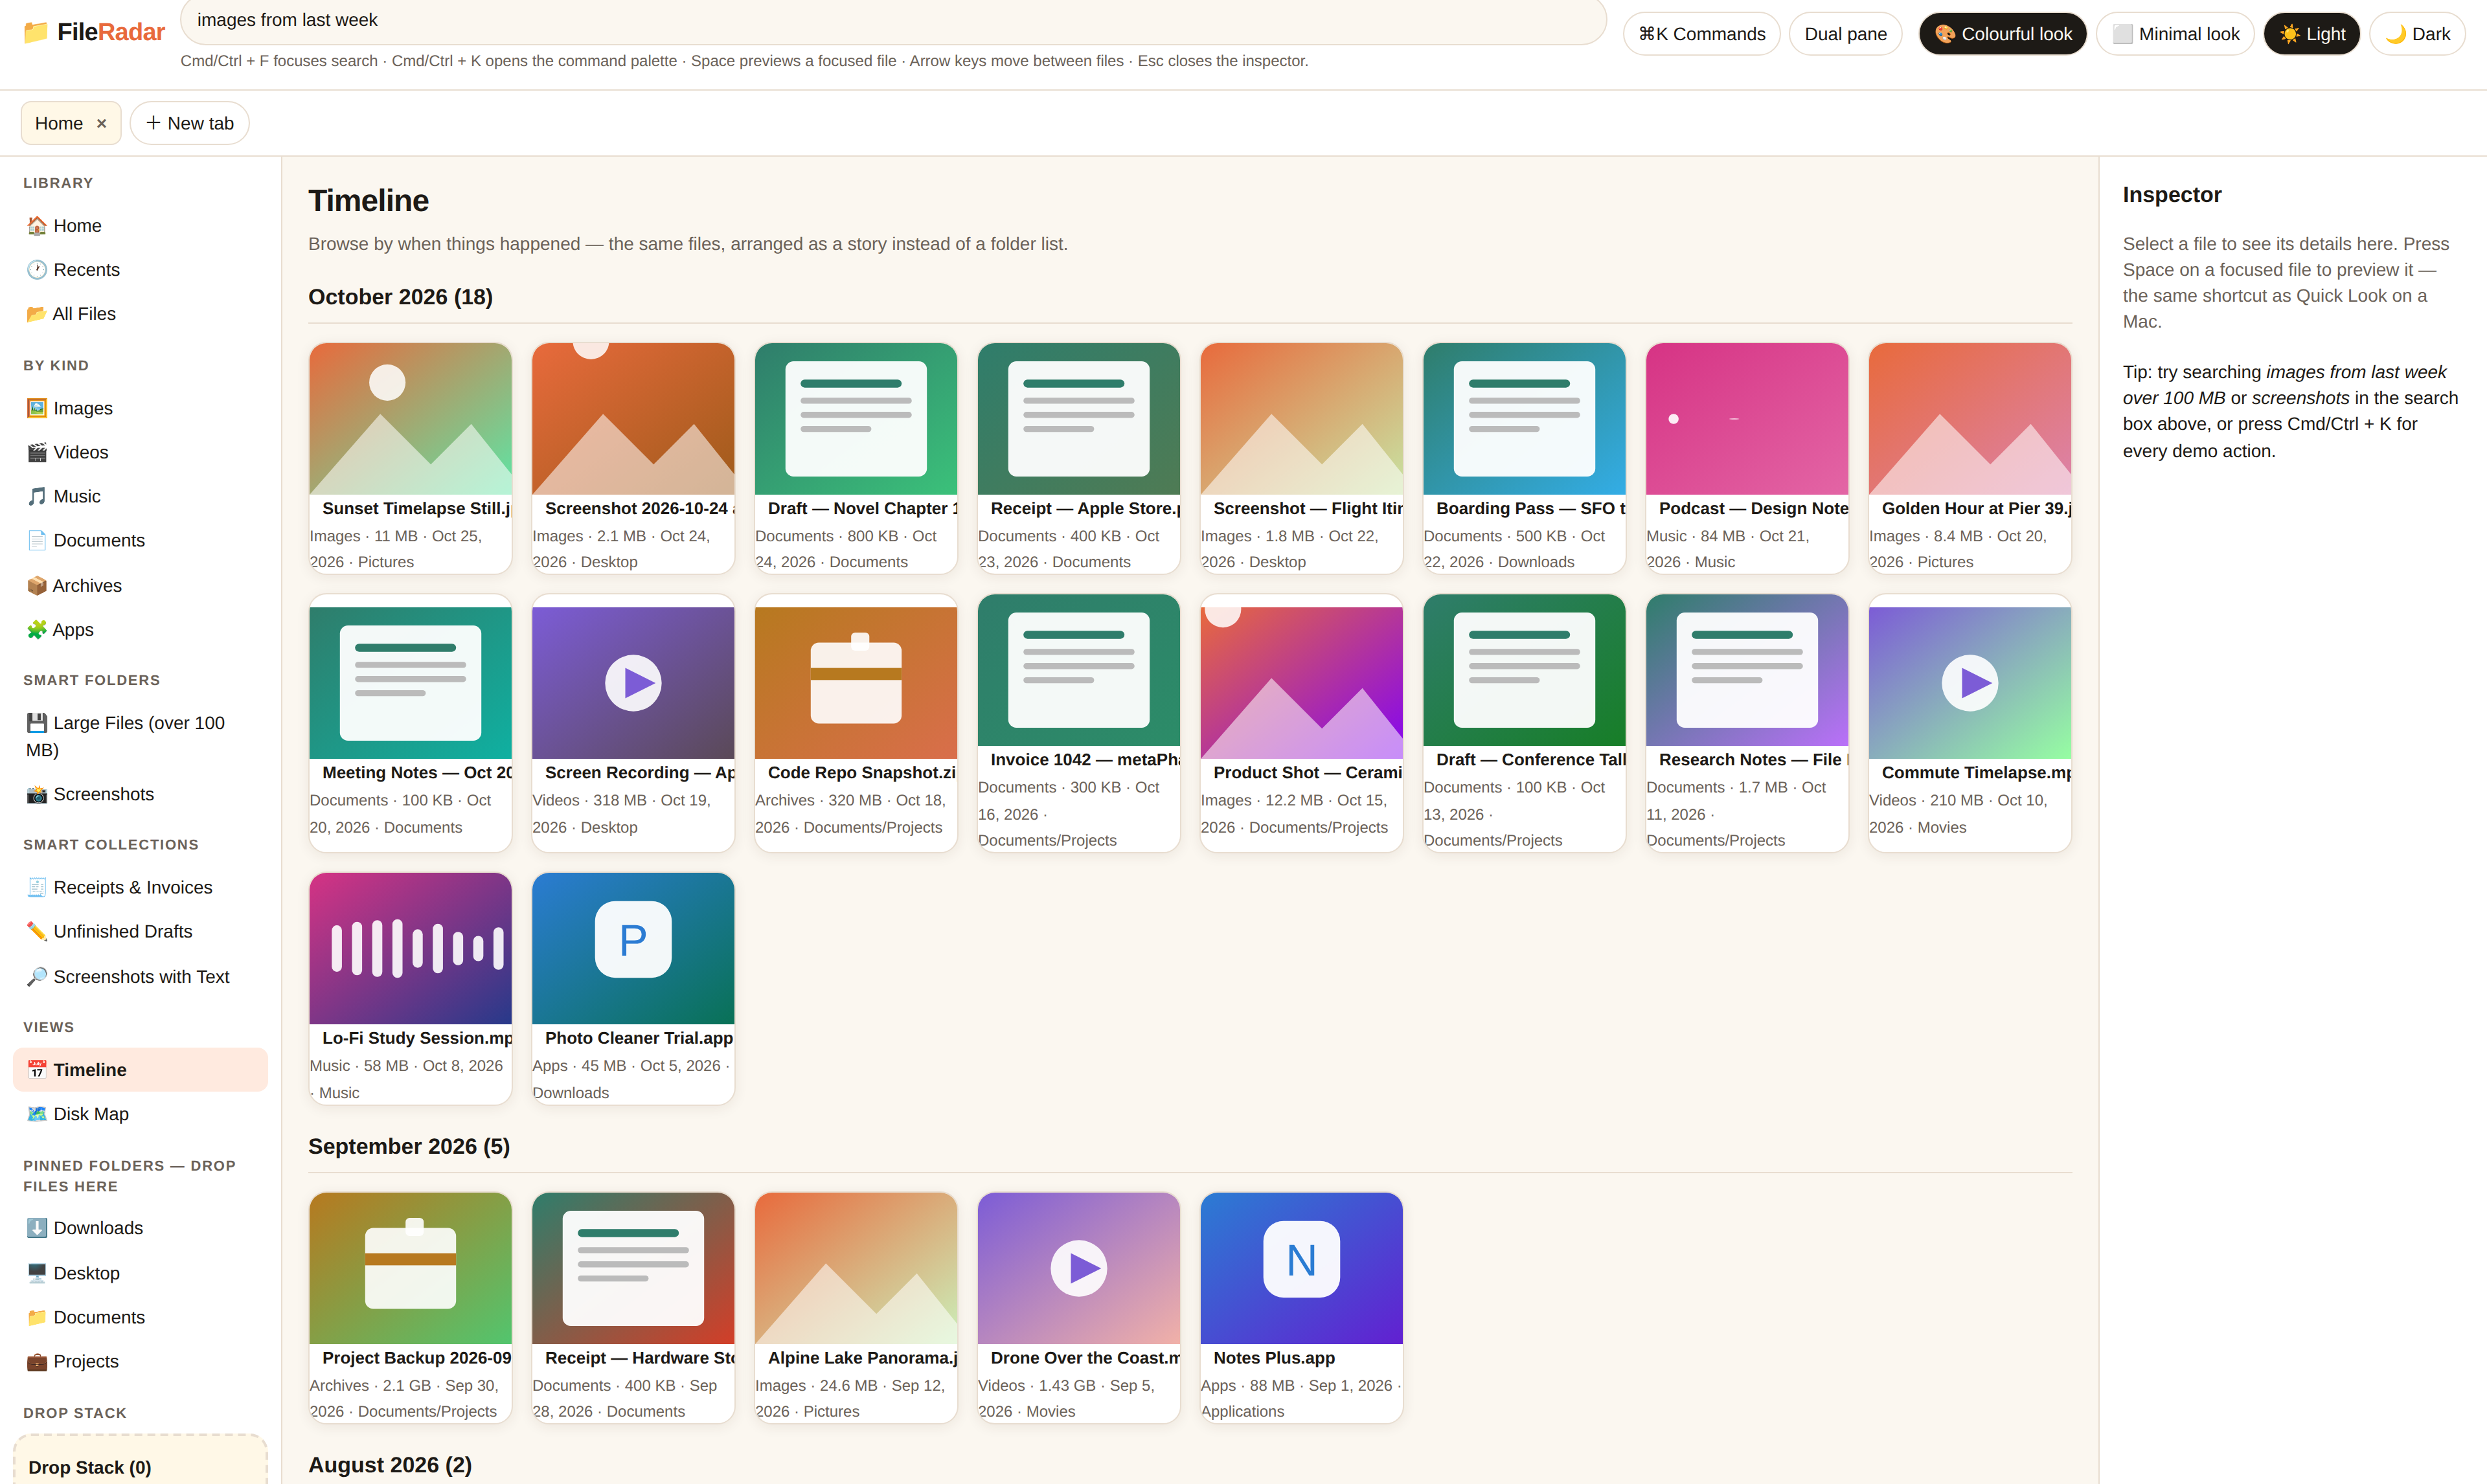Select the Home tab

tap(59, 123)
